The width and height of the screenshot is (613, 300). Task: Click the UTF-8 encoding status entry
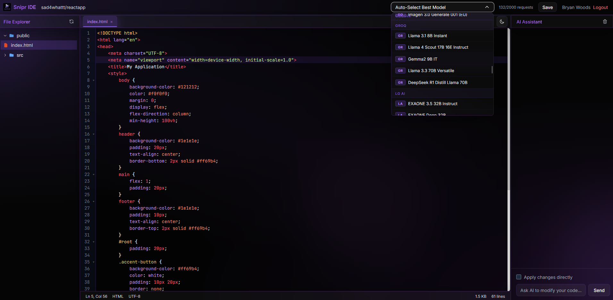click(134, 296)
